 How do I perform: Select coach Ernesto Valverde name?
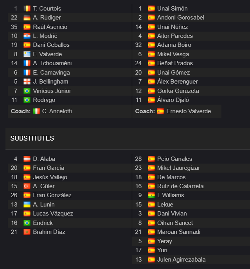click(x=189, y=111)
